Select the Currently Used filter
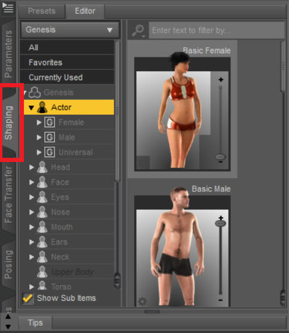 tap(67, 77)
